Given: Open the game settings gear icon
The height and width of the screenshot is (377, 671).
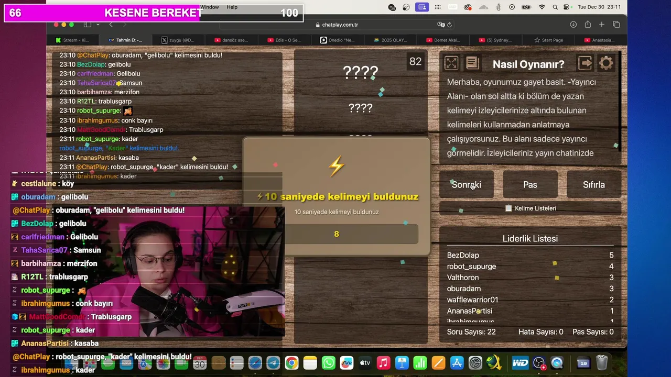Looking at the screenshot, I should 606,63.
